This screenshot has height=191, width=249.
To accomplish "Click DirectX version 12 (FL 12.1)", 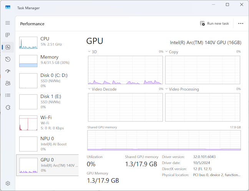I will (202, 169).
